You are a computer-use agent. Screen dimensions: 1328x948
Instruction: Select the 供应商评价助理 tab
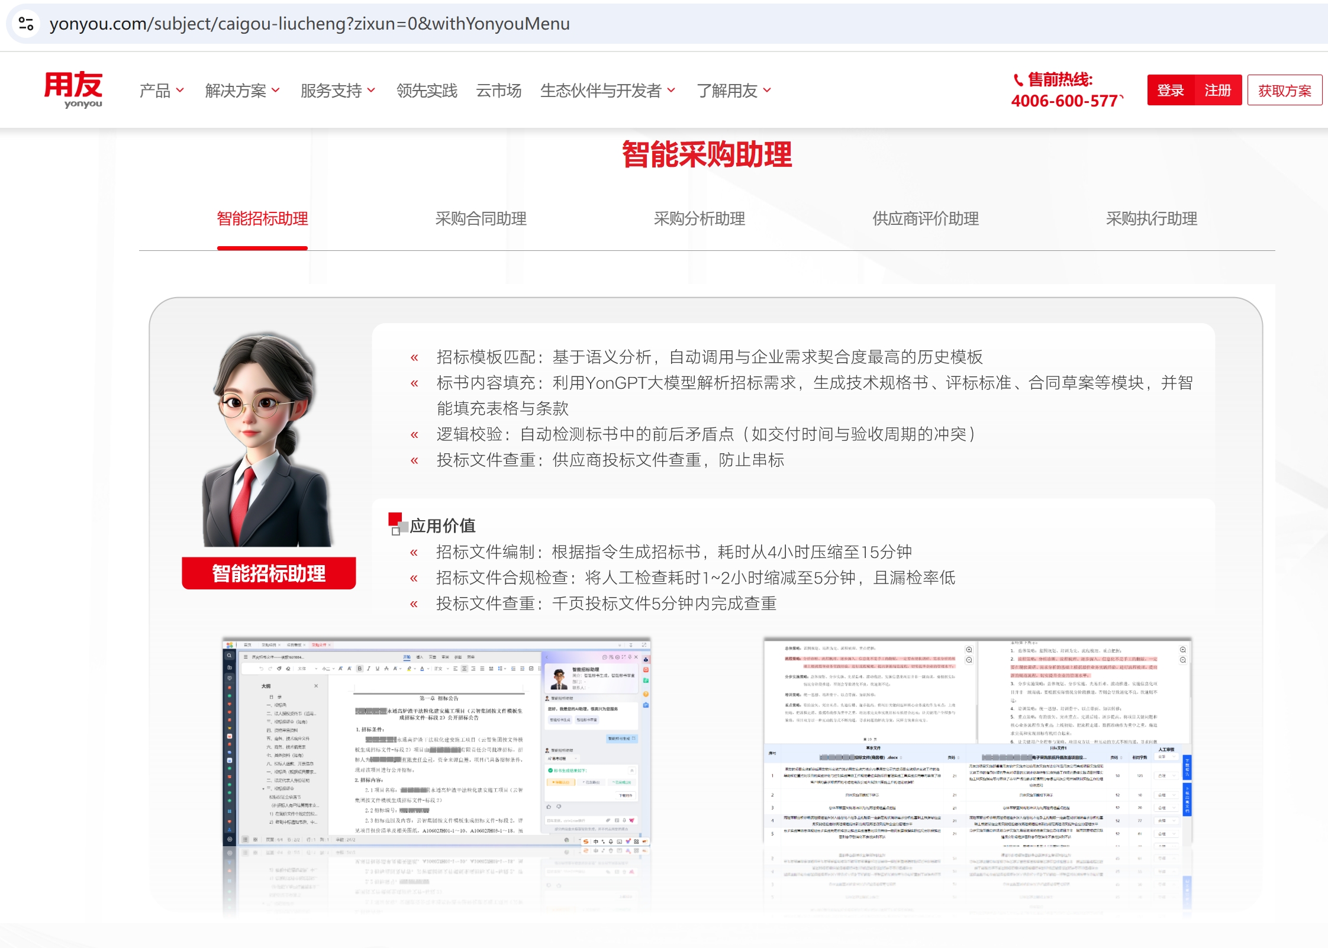(x=925, y=219)
